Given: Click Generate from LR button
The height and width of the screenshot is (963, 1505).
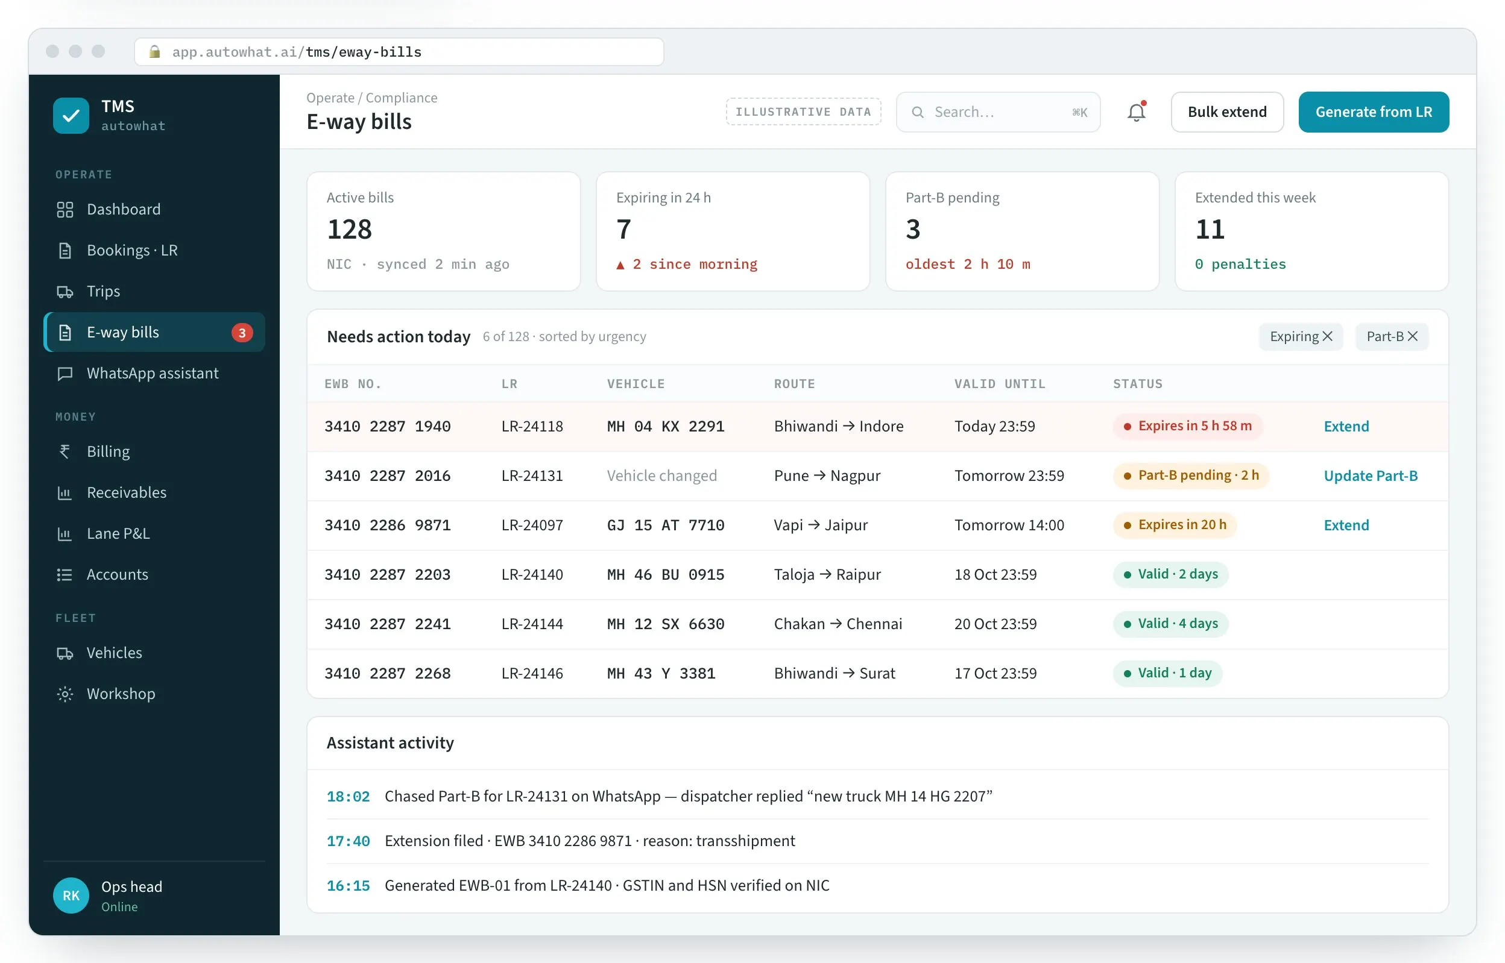Looking at the screenshot, I should [1373, 112].
